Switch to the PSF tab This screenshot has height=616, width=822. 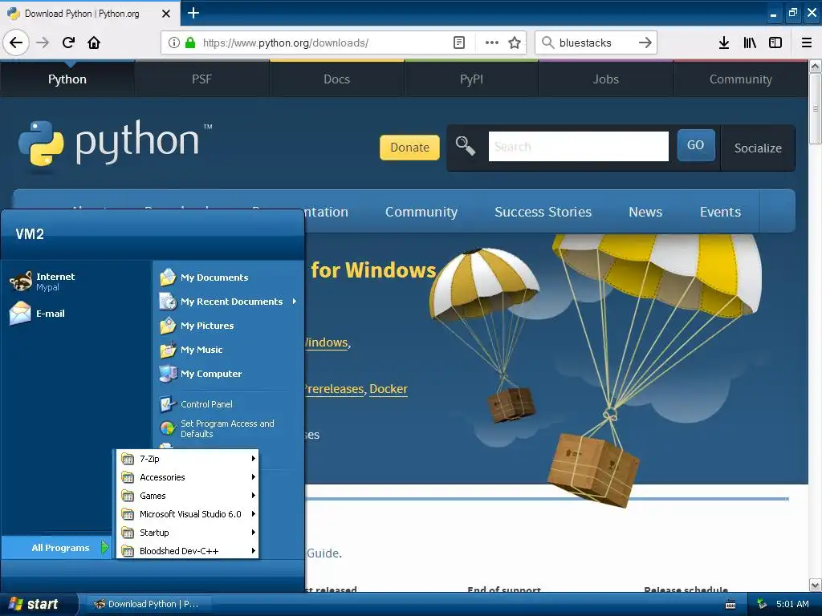201,79
